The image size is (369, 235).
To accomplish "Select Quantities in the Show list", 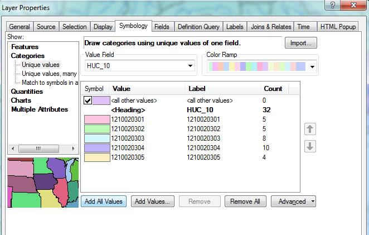I will pyautogui.click(x=27, y=92).
